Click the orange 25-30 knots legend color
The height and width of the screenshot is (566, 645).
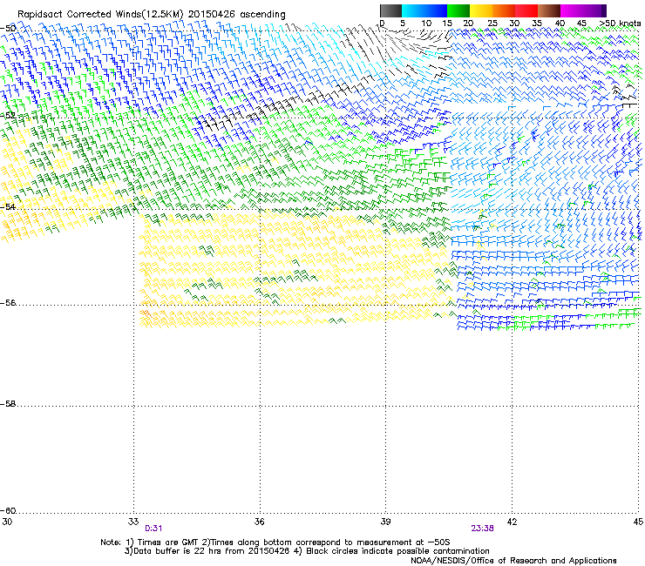(x=504, y=10)
